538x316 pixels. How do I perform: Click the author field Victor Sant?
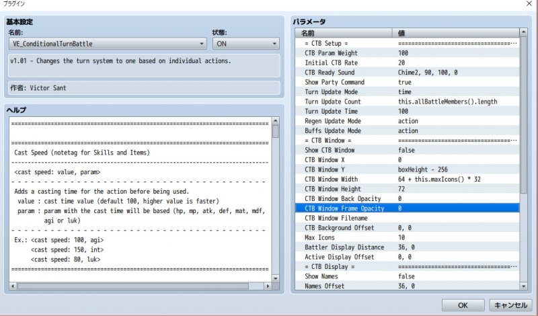(x=144, y=88)
